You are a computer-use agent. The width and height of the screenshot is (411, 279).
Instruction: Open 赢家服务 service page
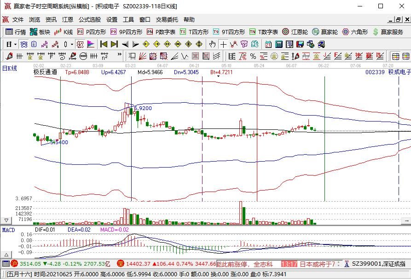pos(388,32)
